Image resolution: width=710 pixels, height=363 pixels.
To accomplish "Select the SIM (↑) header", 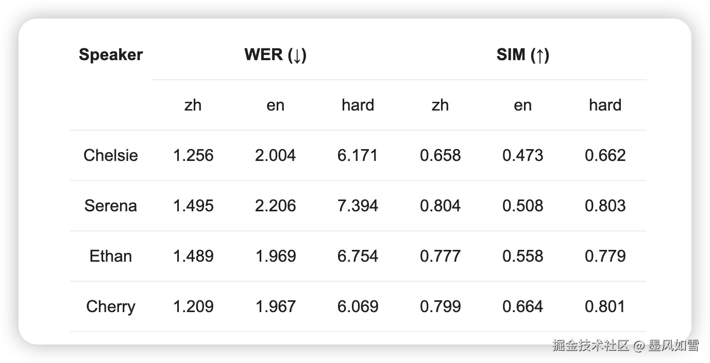I will (523, 55).
